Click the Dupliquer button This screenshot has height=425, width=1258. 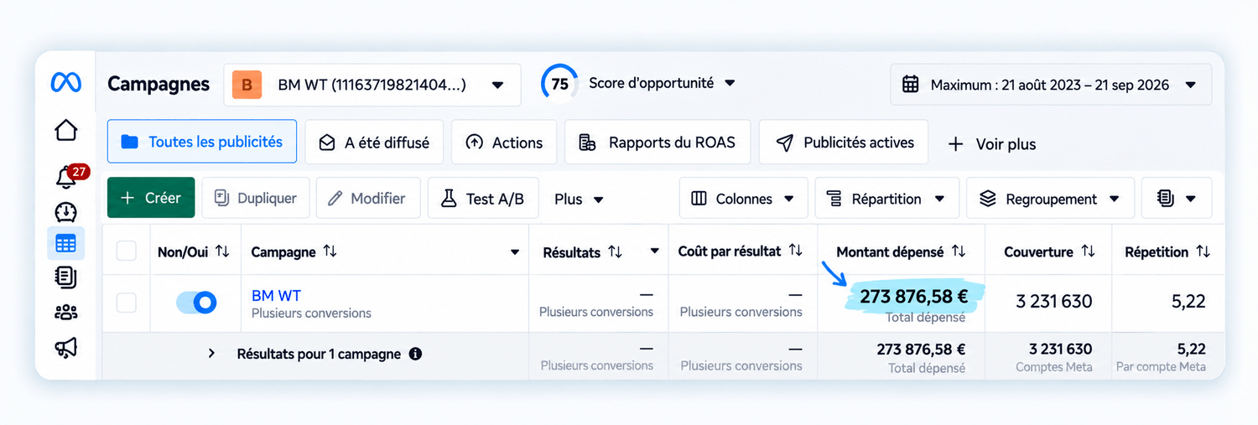point(256,198)
